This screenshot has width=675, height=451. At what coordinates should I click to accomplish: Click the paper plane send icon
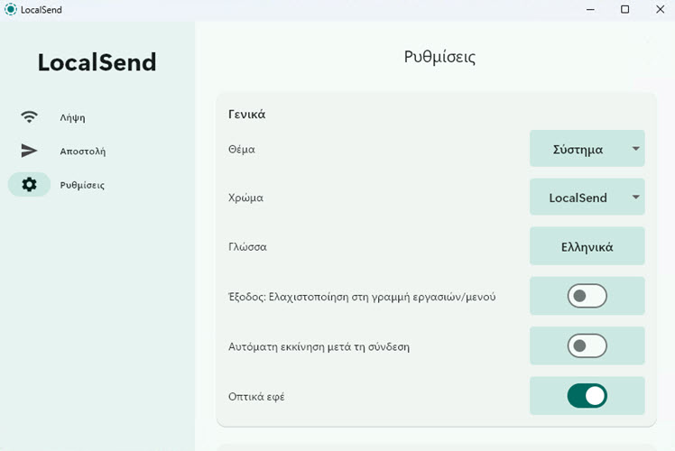point(29,151)
